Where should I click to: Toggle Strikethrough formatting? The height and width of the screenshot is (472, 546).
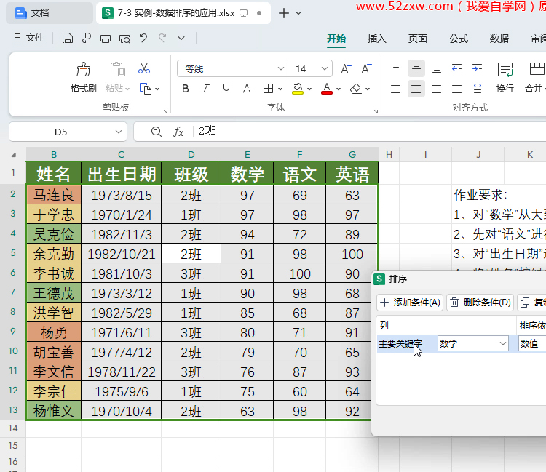(247, 89)
